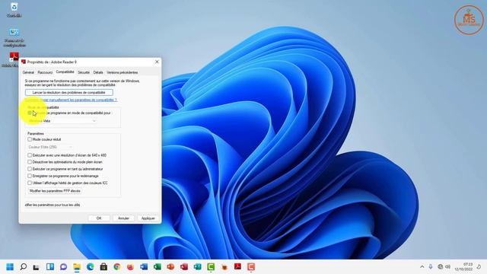
Task: Open Microsoft Excel from the taskbar
Action: pos(158,266)
